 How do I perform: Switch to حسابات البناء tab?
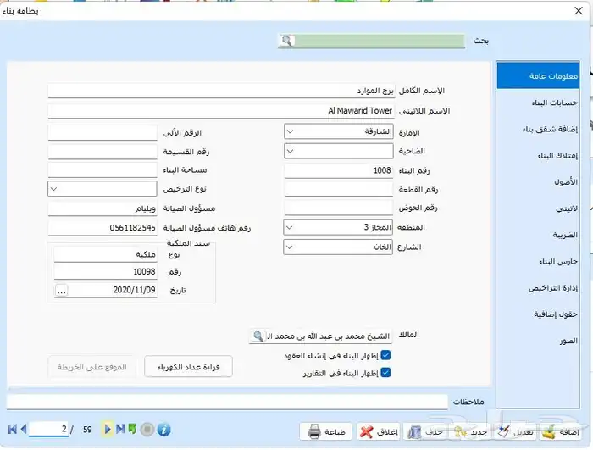click(x=538, y=103)
